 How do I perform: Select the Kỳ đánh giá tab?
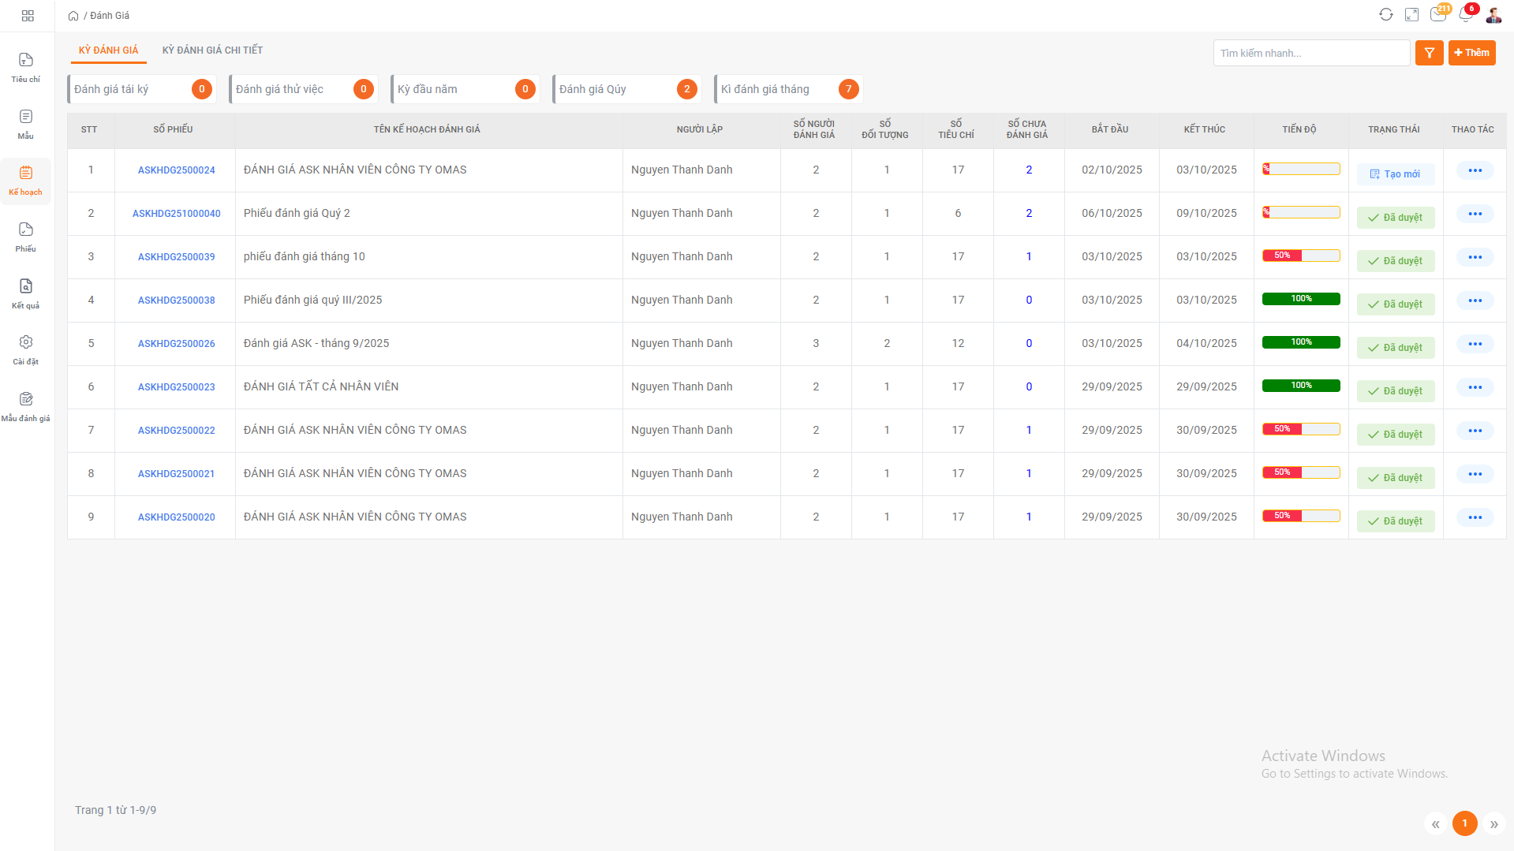click(108, 50)
